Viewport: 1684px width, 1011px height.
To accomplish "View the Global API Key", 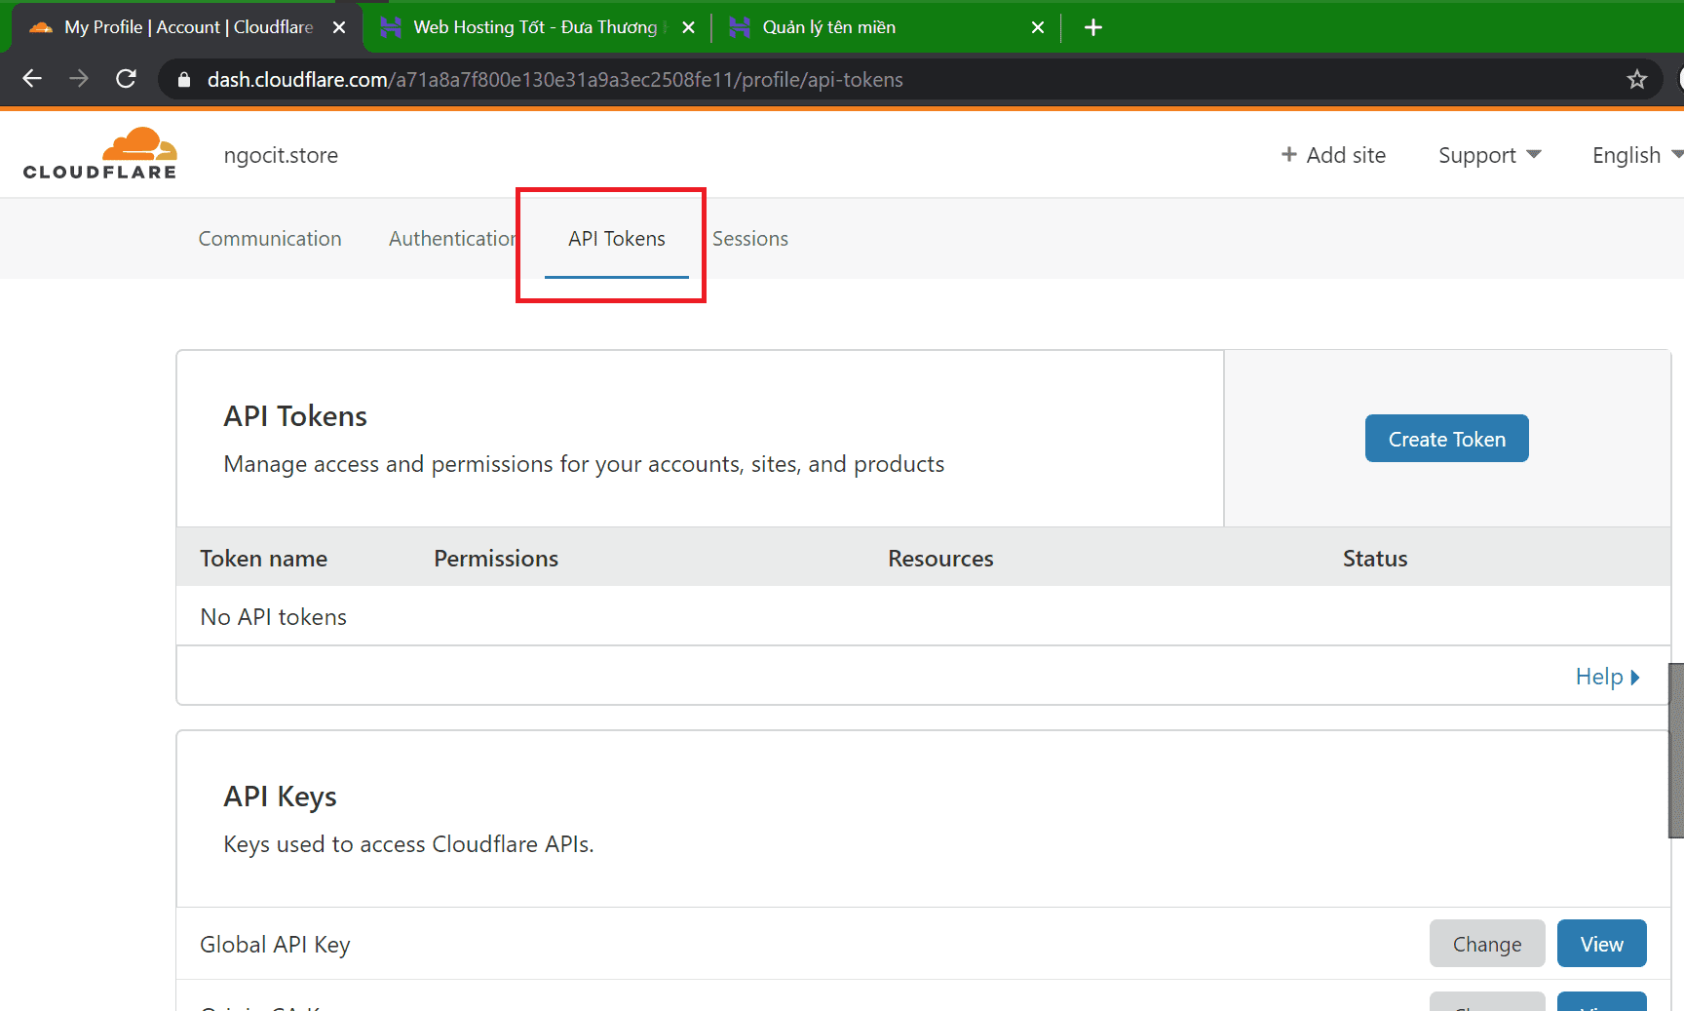I will point(1601,944).
